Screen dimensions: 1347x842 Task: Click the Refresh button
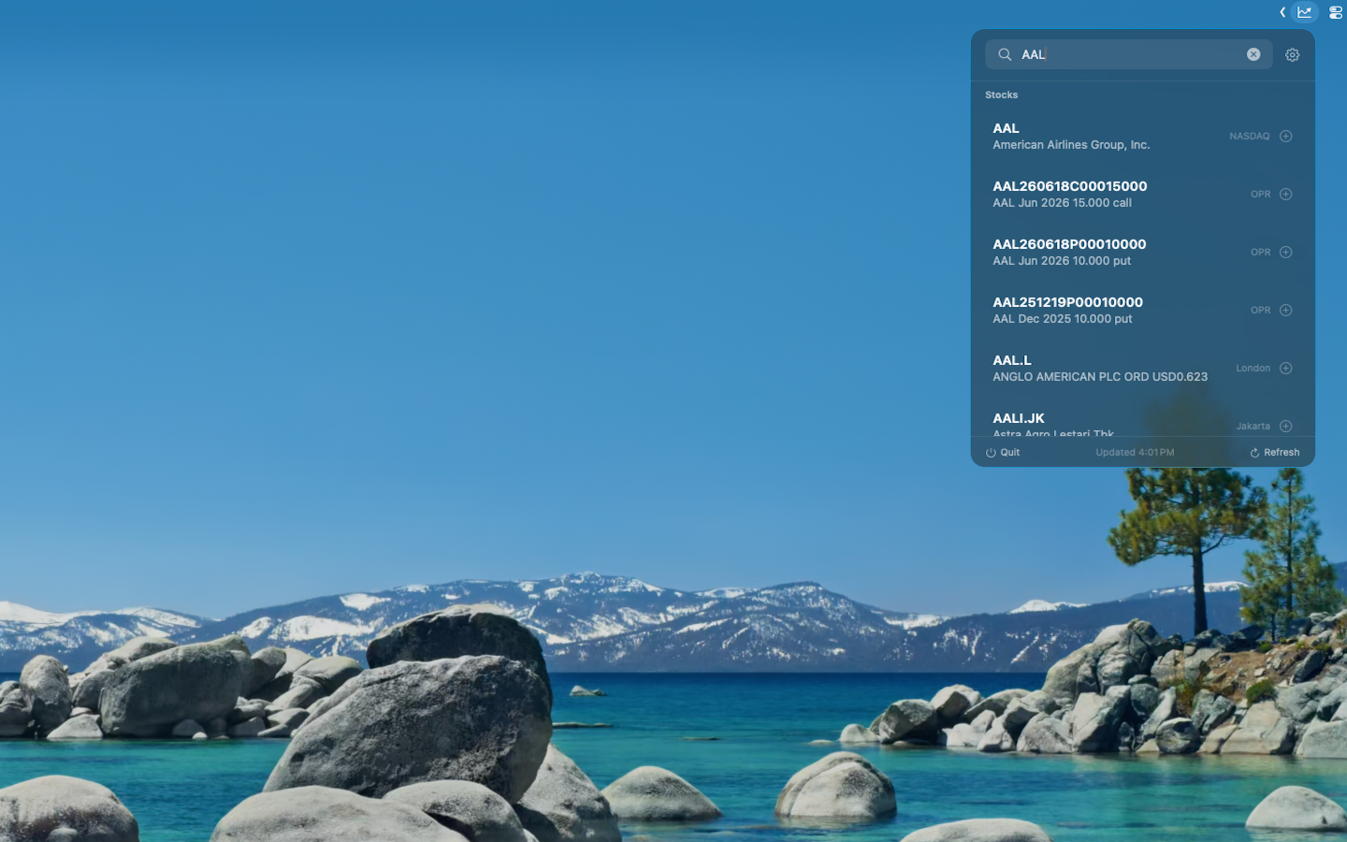click(x=1281, y=452)
